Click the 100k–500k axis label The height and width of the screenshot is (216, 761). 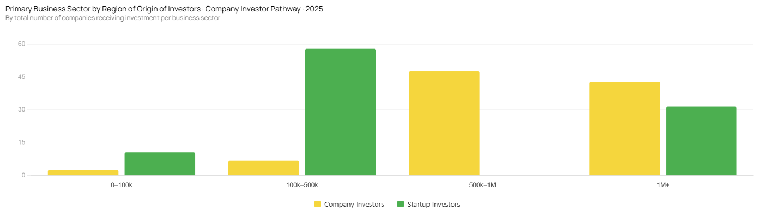302,185
